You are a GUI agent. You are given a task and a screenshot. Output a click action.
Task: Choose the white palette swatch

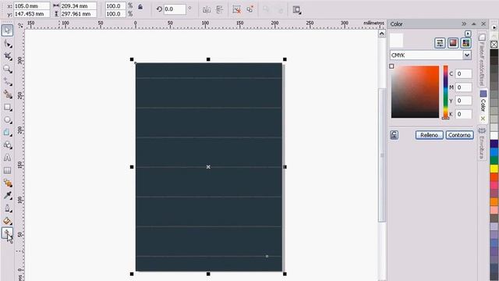point(494,136)
